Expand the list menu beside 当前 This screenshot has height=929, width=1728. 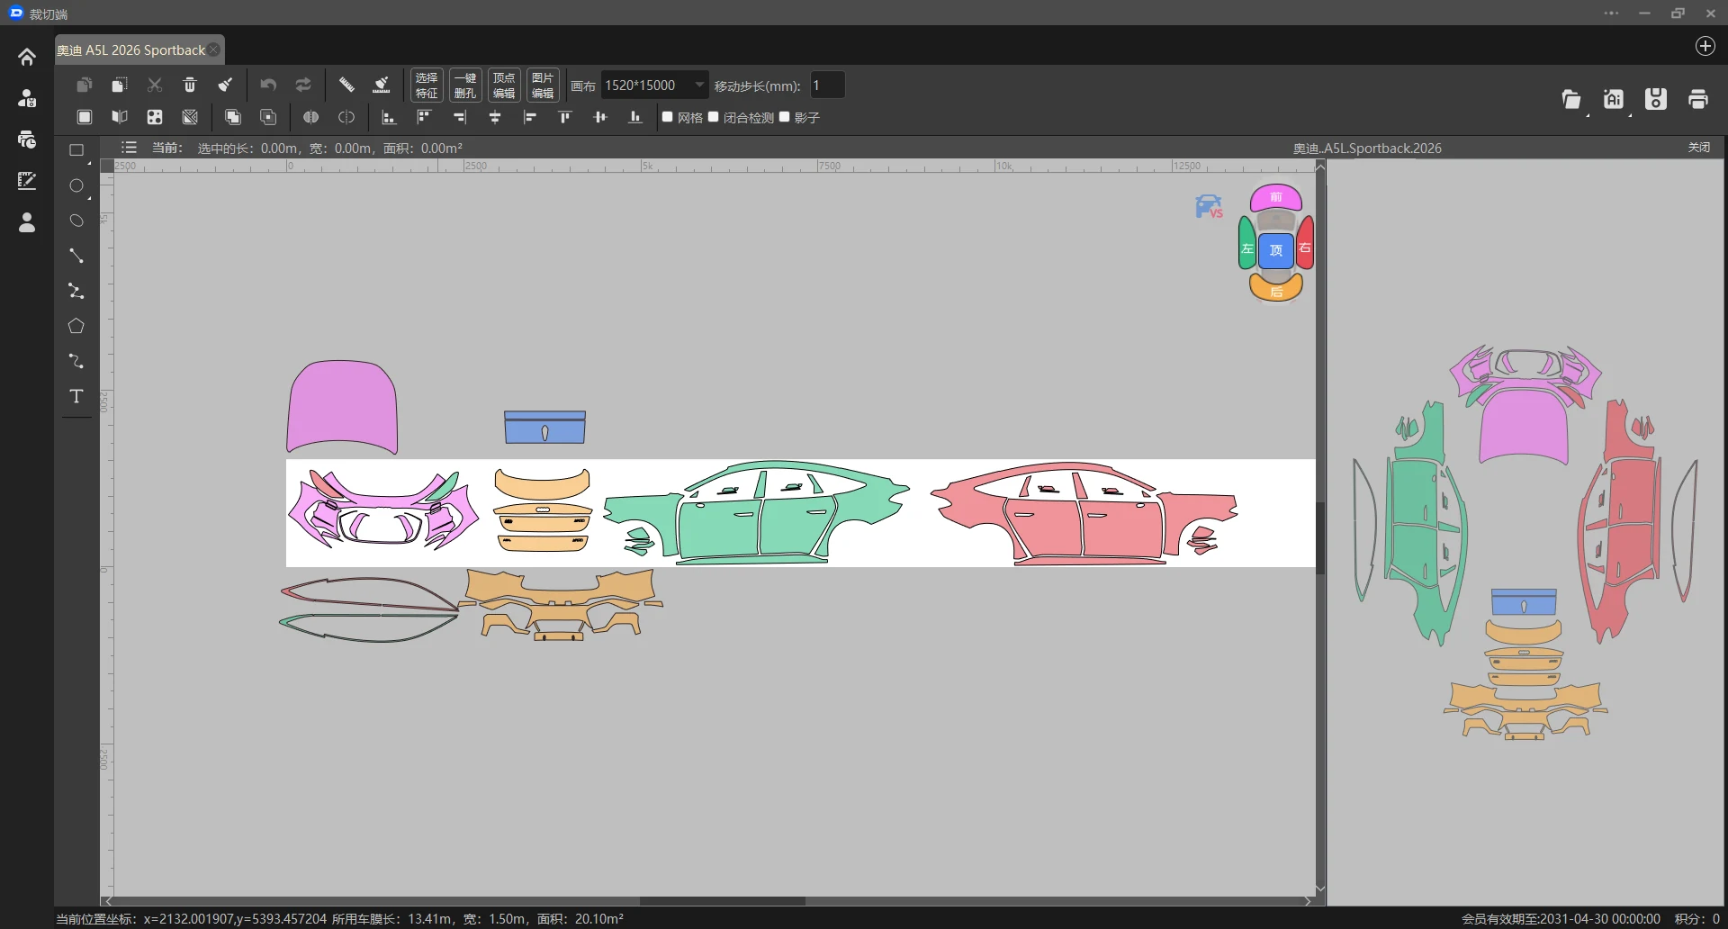coord(129,148)
